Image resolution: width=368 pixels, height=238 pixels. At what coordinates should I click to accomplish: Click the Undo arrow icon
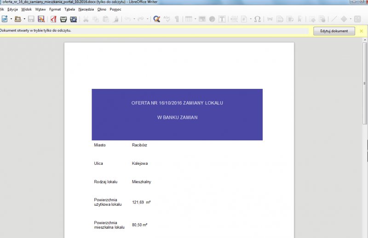(128, 19)
